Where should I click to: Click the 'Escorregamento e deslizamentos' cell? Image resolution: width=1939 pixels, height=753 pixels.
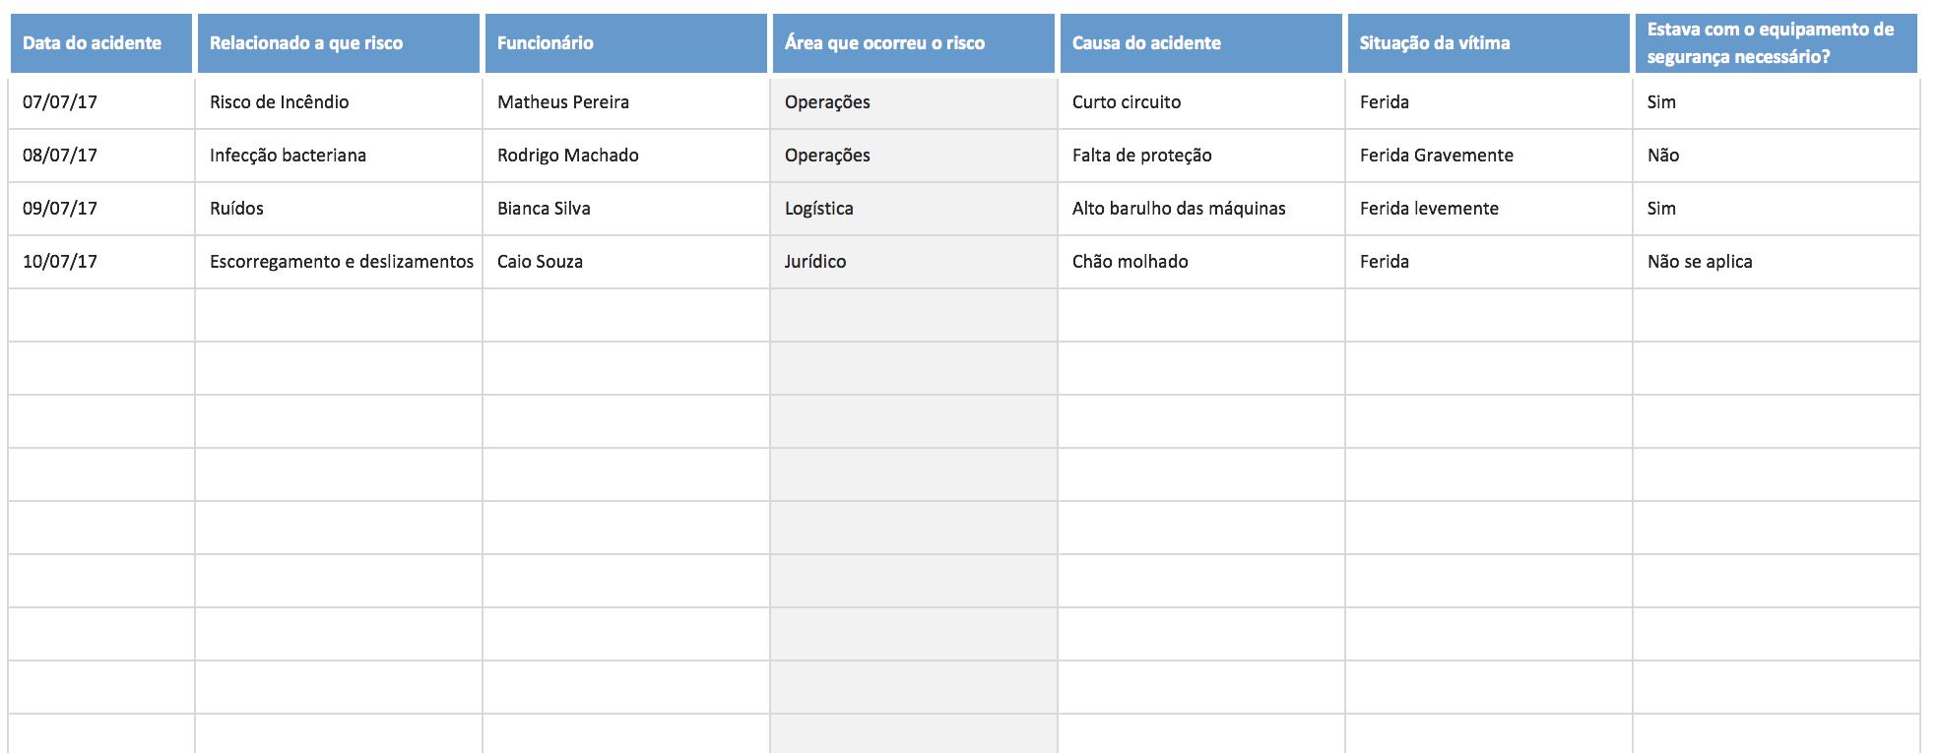coord(340,262)
